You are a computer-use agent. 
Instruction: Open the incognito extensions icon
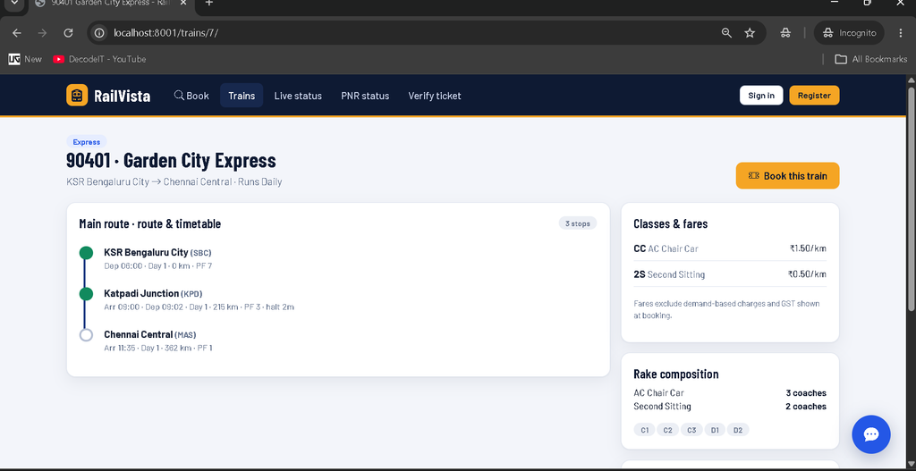(x=785, y=33)
